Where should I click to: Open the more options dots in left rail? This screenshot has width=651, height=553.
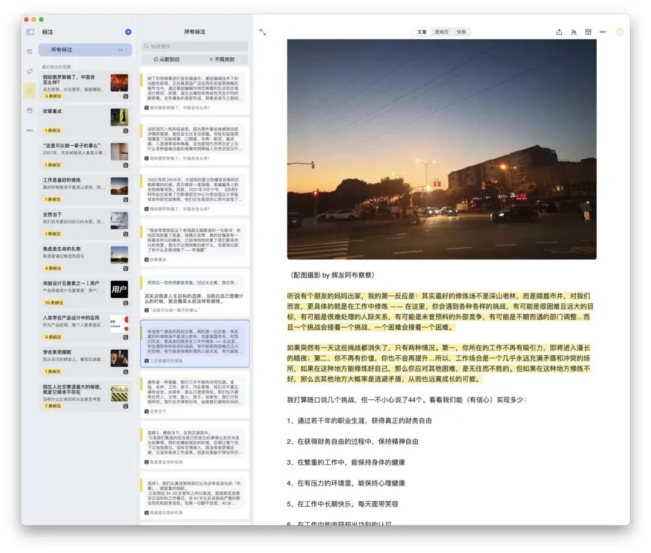[30, 130]
